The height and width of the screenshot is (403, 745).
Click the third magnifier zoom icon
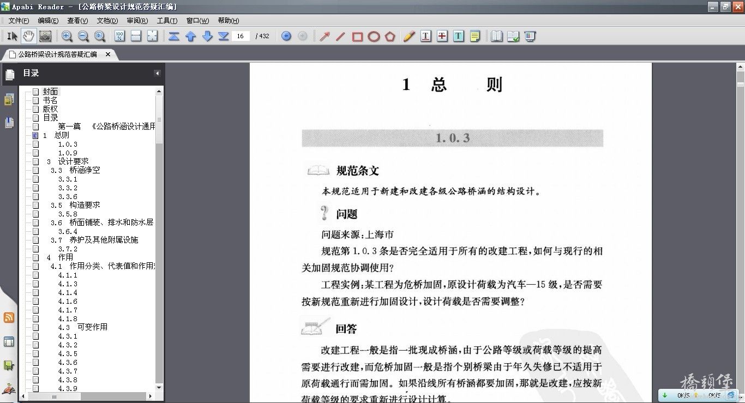tap(100, 36)
